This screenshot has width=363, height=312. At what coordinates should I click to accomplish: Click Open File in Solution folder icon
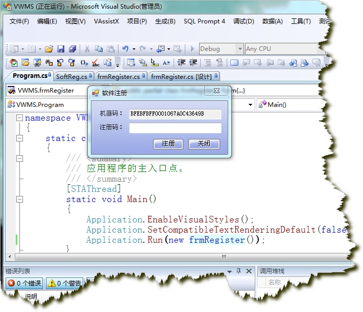click(x=26, y=63)
